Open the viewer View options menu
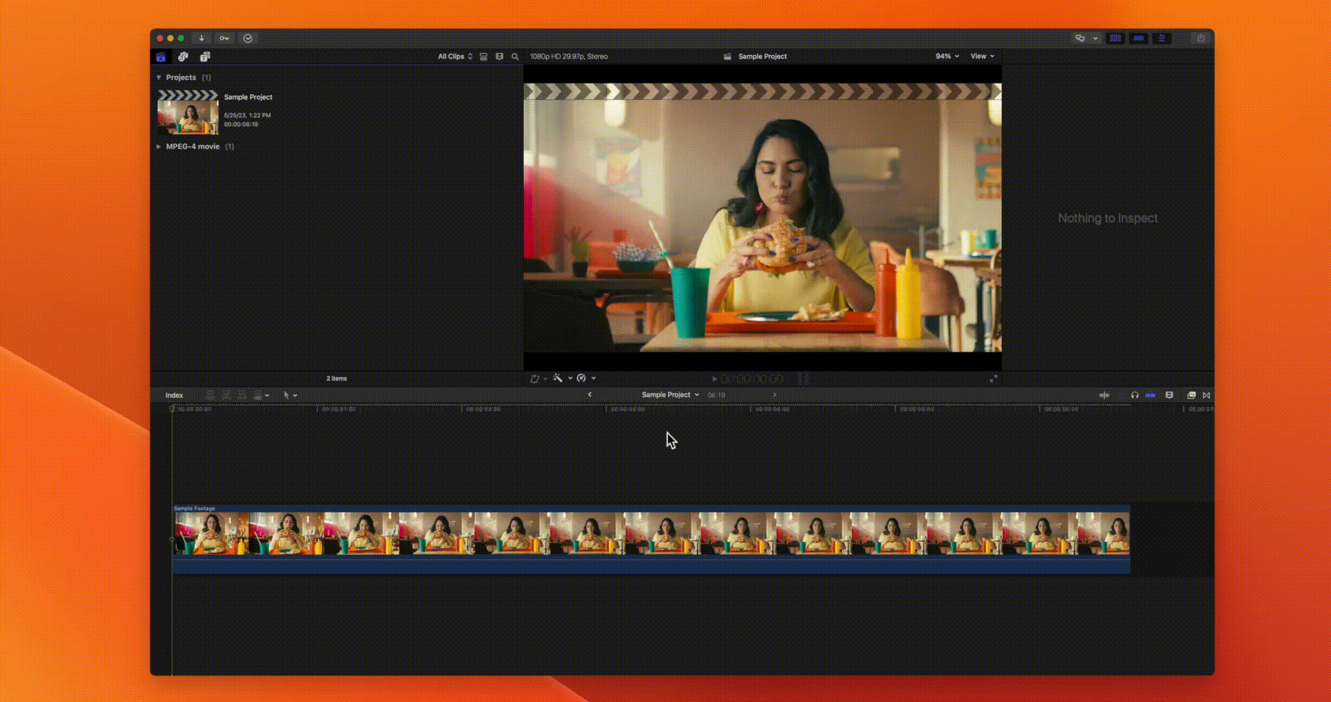 982,57
